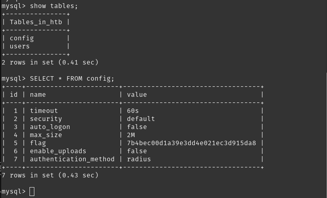Image resolution: width=327 pixels, height=198 pixels.
Task: Click the flag hash value 7b4bec00d1a39e3dd4e021ec3d915da8
Action: [x=191, y=143]
